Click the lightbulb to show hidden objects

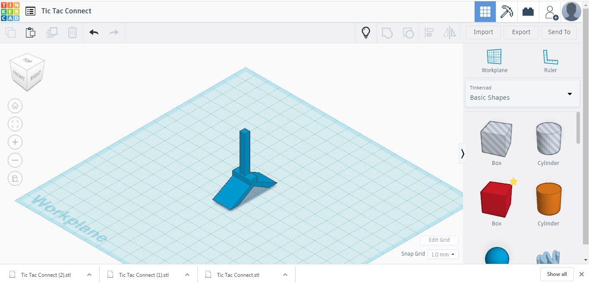[365, 32]
